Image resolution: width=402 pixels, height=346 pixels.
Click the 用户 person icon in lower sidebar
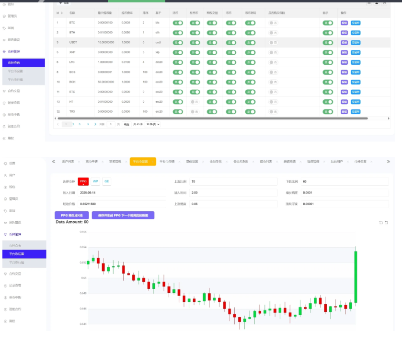tap(5, 175)
